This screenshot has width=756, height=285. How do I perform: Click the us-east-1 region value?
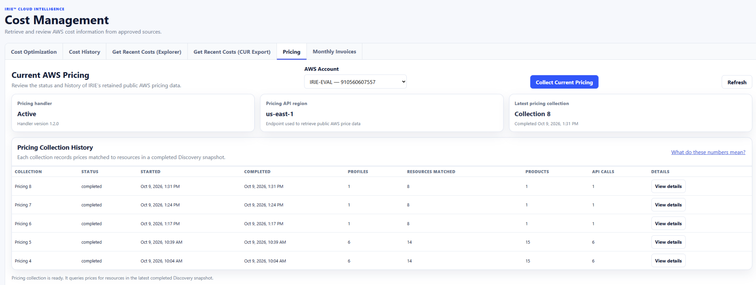pyautogui.click(x=280, y=114)
